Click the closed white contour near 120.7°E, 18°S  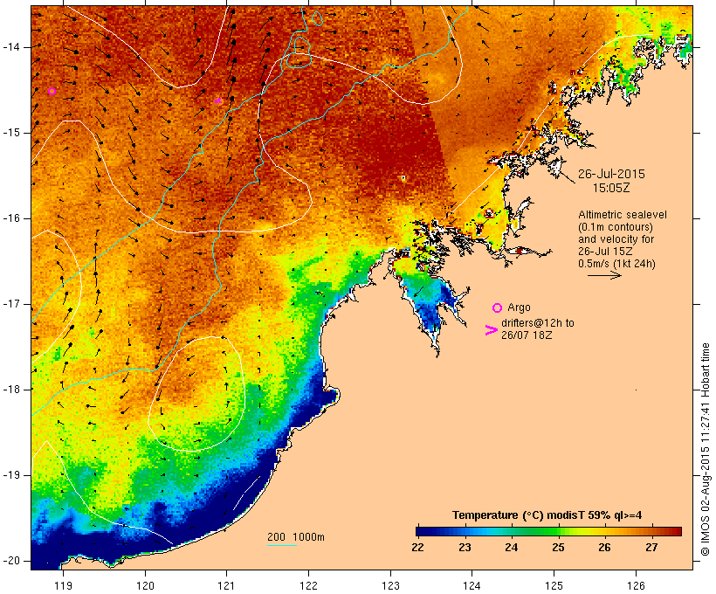[x=196, y=394]
